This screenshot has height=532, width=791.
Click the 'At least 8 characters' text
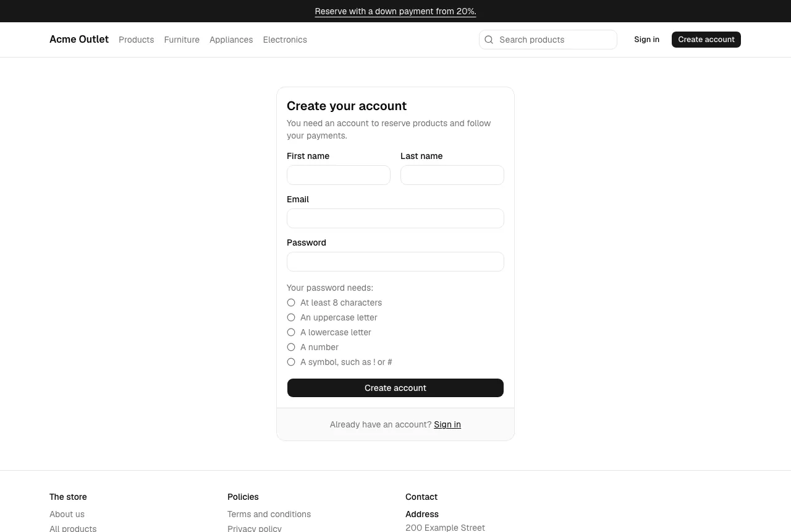click(341, 302)
